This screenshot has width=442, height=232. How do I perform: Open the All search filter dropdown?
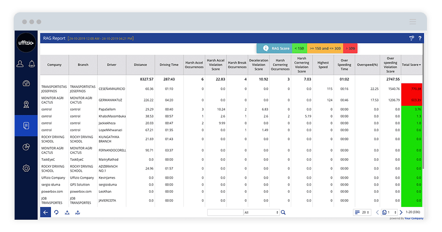tap(262, 212)
